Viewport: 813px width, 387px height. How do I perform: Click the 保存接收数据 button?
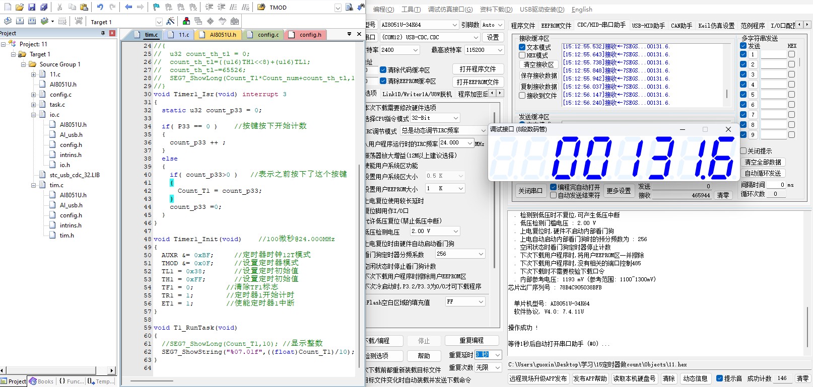click(x=538, y=75)
